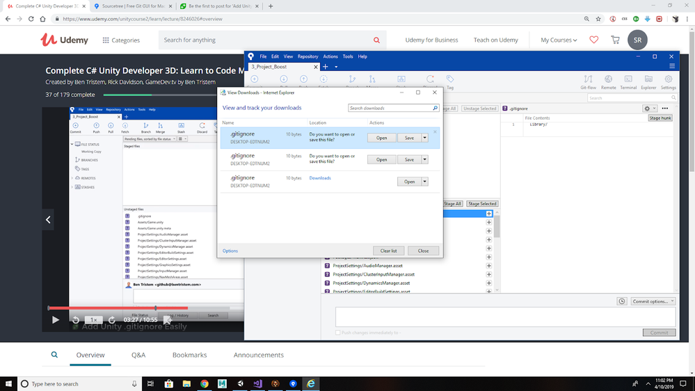Play the Udemy lecture video
This screenshot has width=695, height=391.
(56, 319)
